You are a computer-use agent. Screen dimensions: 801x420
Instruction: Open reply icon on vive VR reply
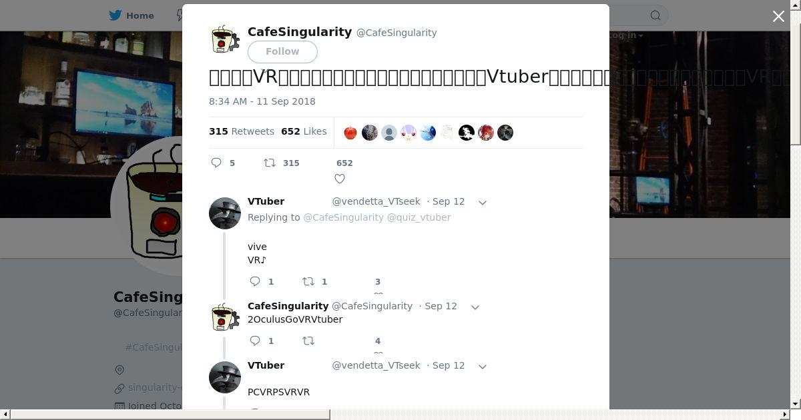(x=255, y=281)
